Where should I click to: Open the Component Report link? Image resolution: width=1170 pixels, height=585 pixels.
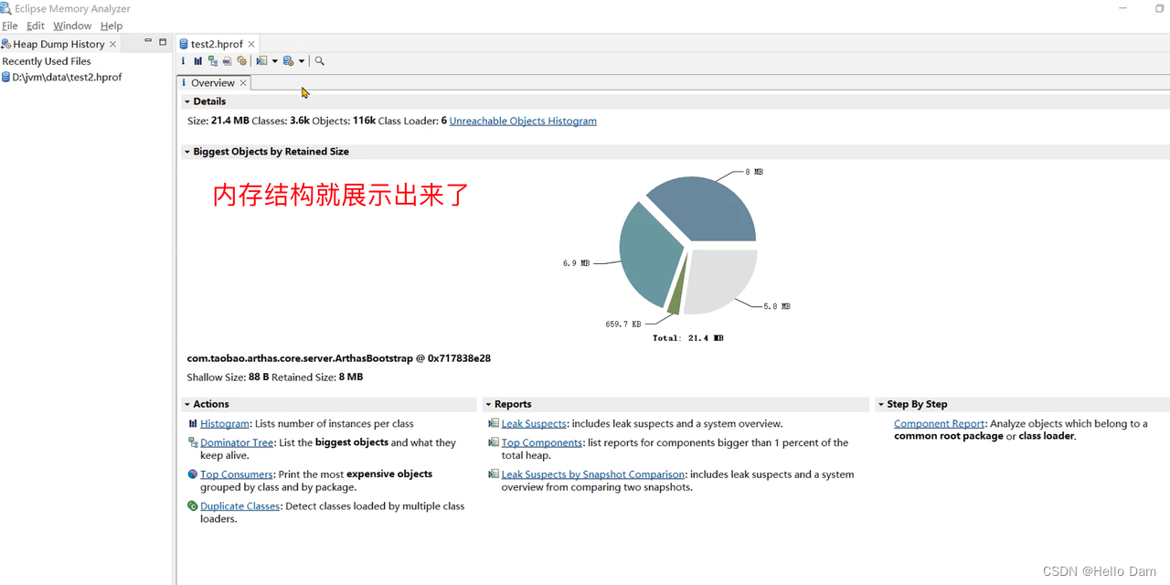point(940,424)
